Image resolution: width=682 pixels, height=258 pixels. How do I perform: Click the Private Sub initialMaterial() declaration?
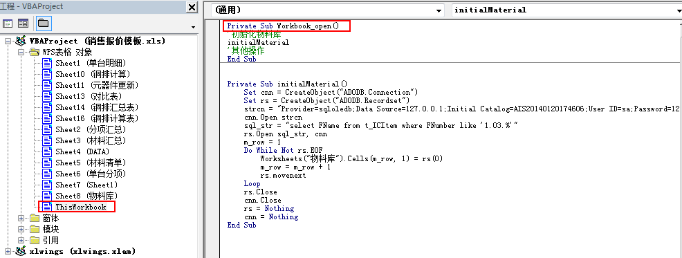point(287,84)
